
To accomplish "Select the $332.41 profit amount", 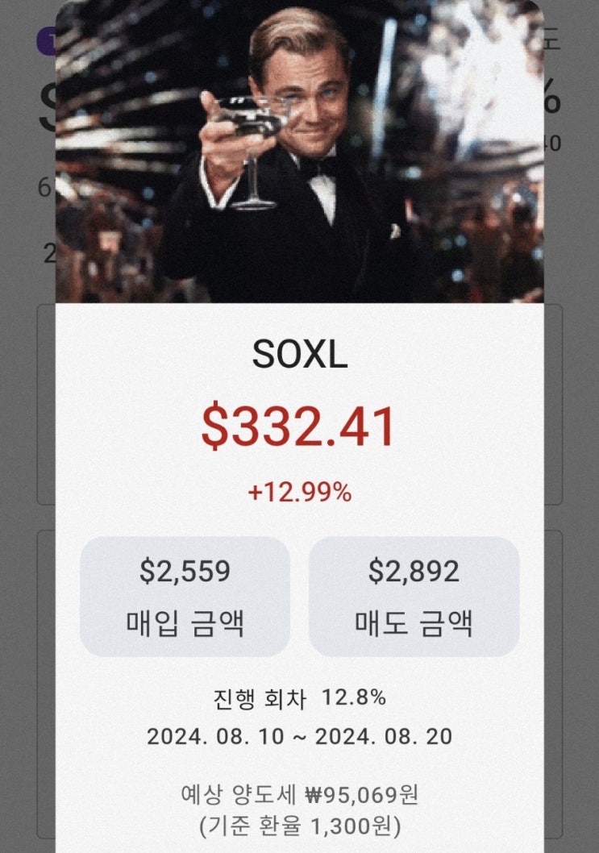I will pos(299,427).
